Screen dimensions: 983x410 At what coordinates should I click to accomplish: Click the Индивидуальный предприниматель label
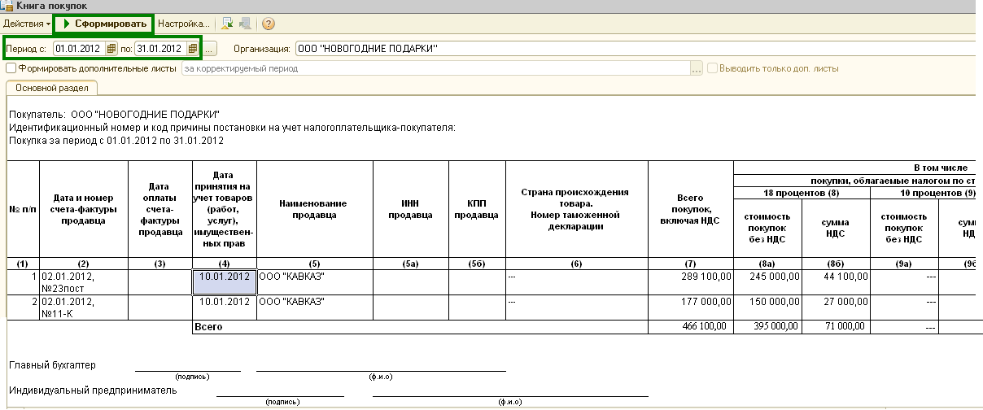tap(93, 390)
